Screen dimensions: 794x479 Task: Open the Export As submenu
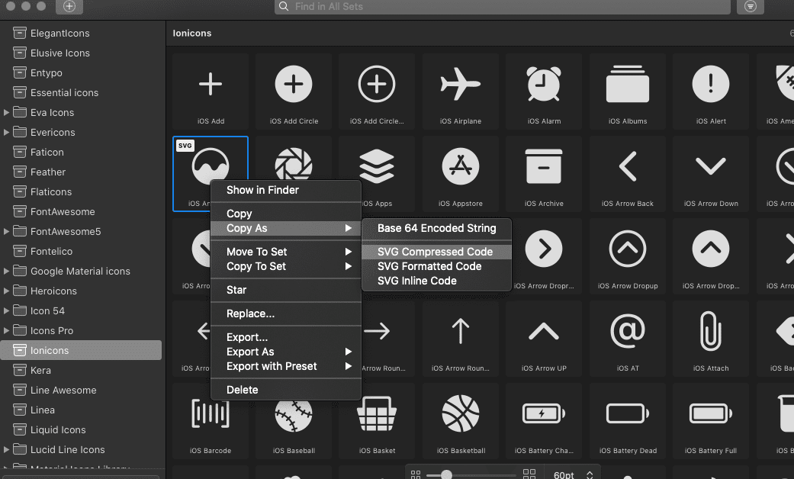tap(285, 352)
